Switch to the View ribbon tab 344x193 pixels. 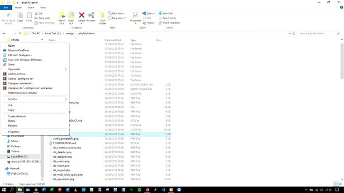43,8
